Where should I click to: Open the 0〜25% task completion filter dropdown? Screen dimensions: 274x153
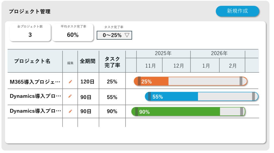[114, 35]
